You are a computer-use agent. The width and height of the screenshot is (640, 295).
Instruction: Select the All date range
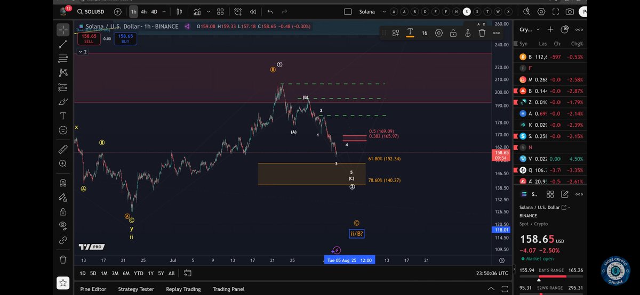(171, 273)
